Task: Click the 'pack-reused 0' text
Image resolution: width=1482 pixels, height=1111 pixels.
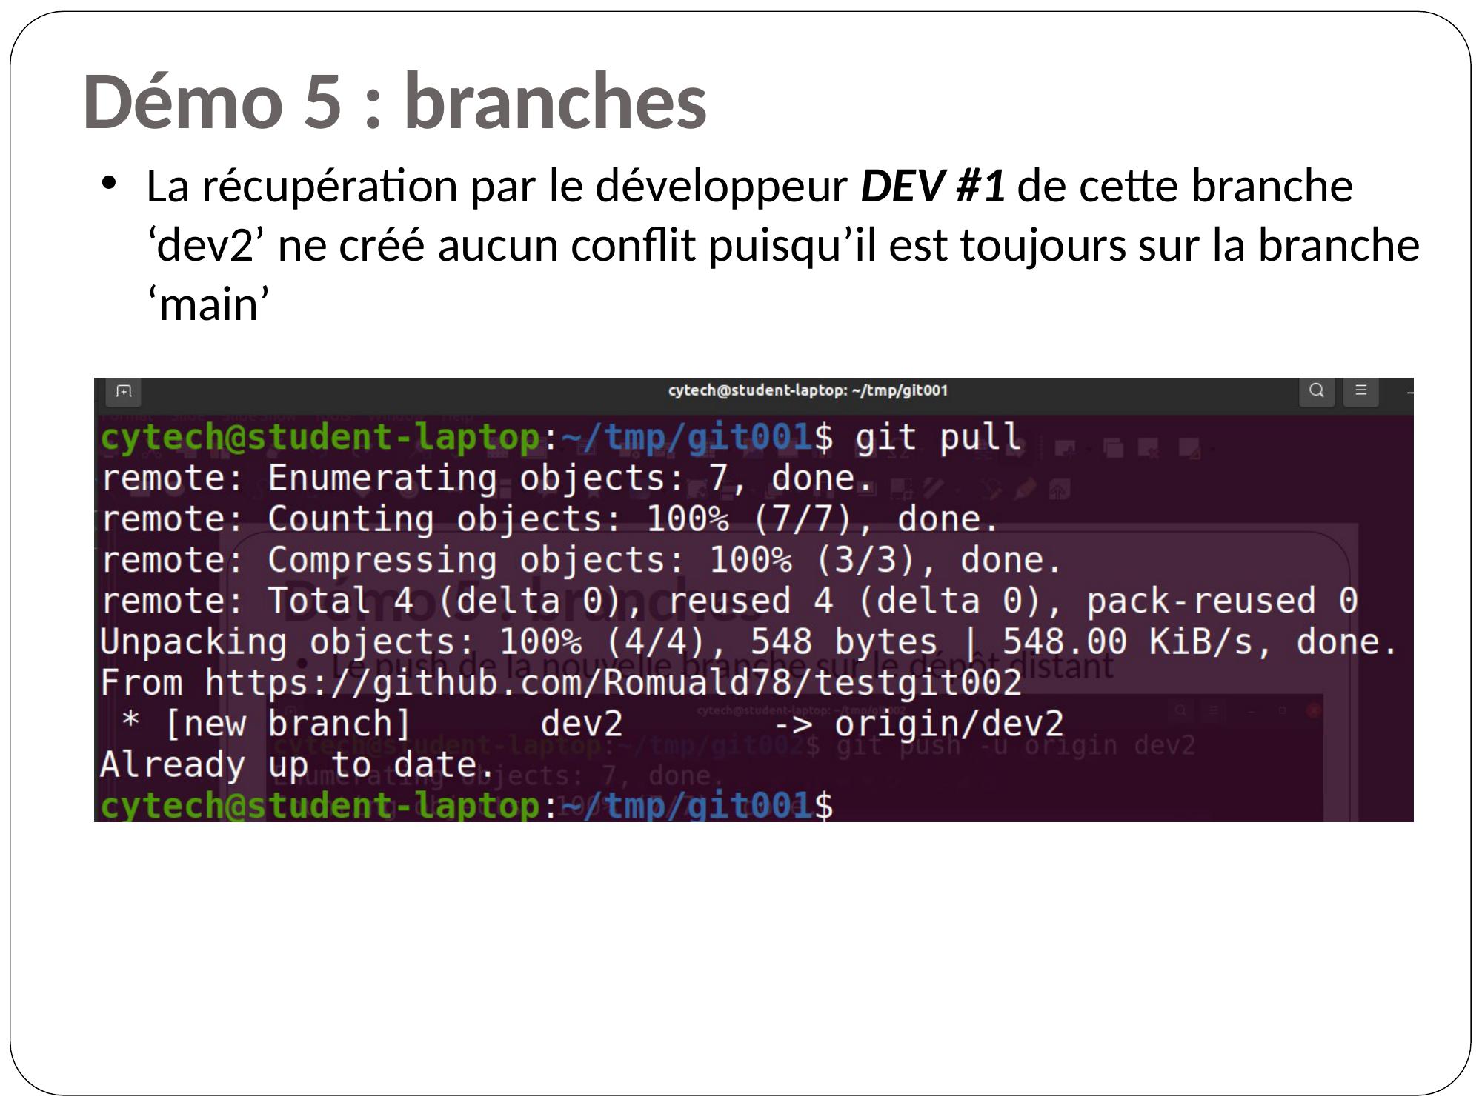Action: pyautogui.click(x=1222, y=601)
